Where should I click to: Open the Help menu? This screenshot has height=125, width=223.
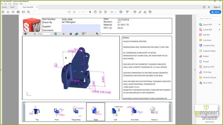21,4
